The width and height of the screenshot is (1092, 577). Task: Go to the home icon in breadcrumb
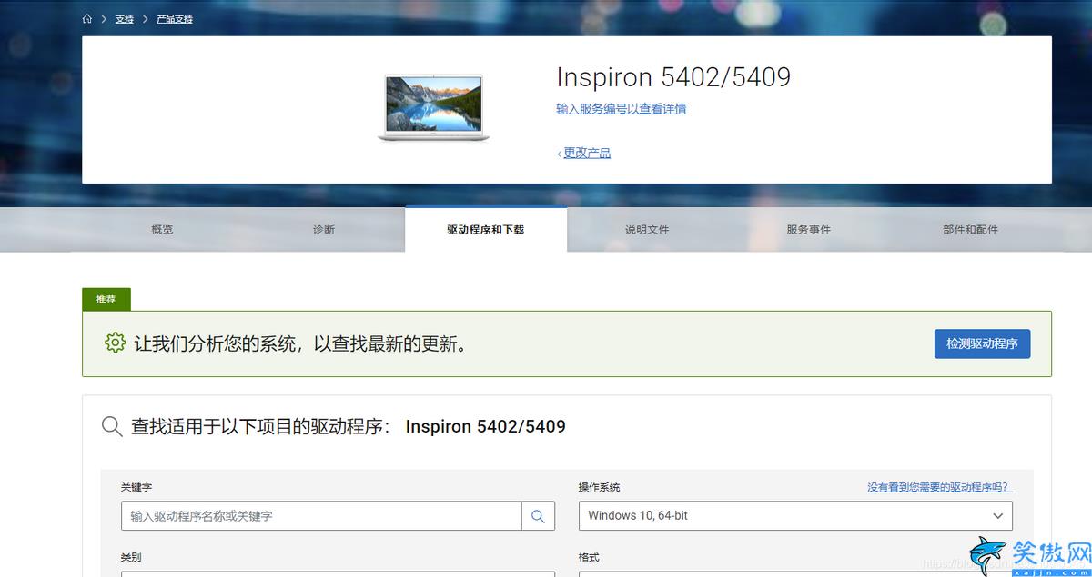(87, 19)
